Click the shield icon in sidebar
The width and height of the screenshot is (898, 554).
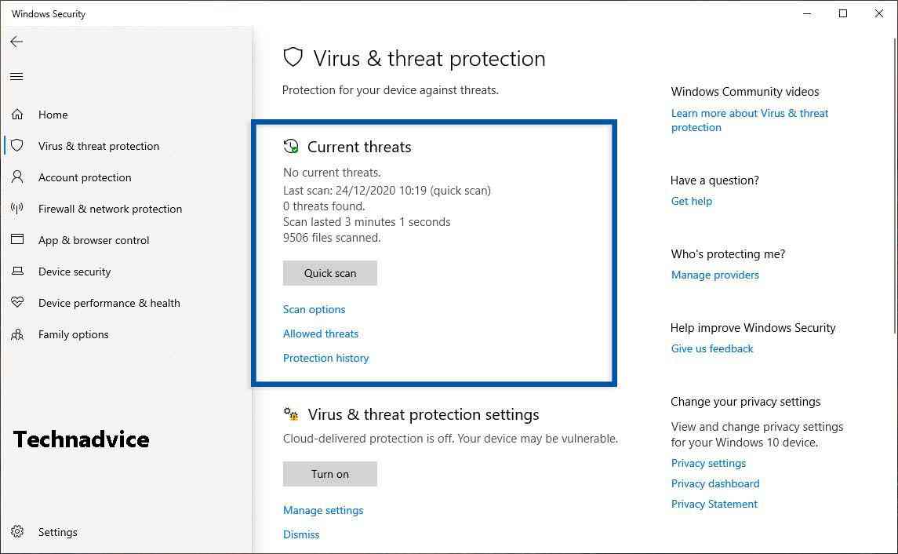[x=17, y=145]
